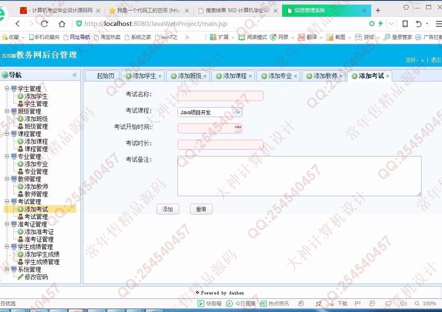Image resolution: width=442 pixels, height=312 pixels.
Task: Click browser undo/restore icon in toolbar
Action: pos(419,24)
